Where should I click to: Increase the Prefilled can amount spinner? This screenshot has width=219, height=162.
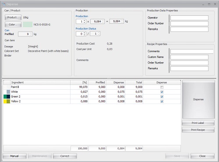pos(31,33)
